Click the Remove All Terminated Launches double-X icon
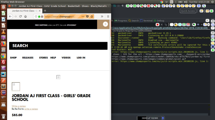The image size is (215, 120). 166,25
